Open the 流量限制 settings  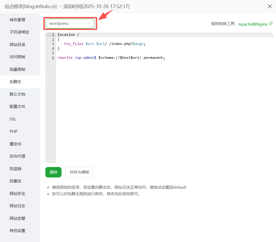click(x=17, y=70)
